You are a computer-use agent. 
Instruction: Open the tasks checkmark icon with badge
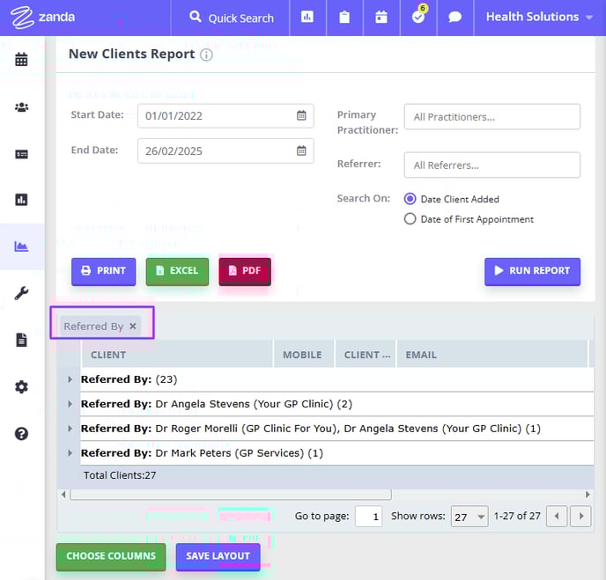click(418, 18)
